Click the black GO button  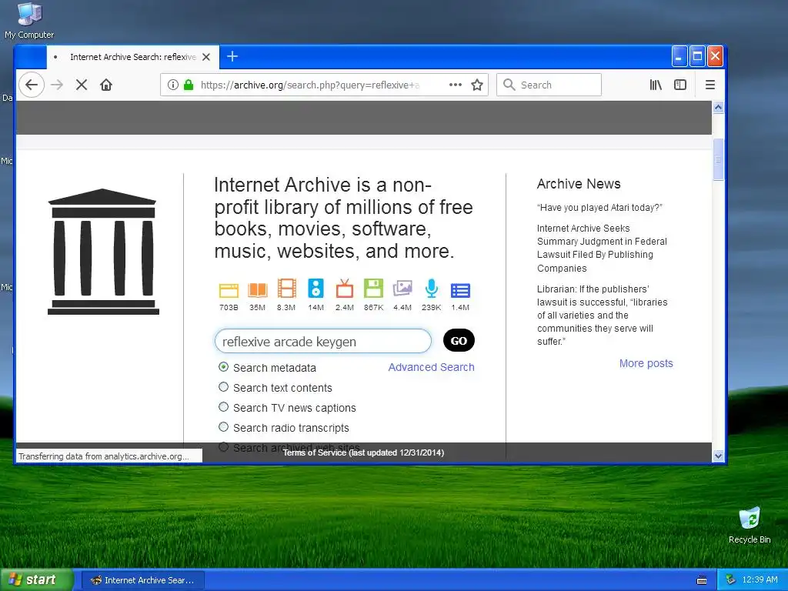point(459,341)
